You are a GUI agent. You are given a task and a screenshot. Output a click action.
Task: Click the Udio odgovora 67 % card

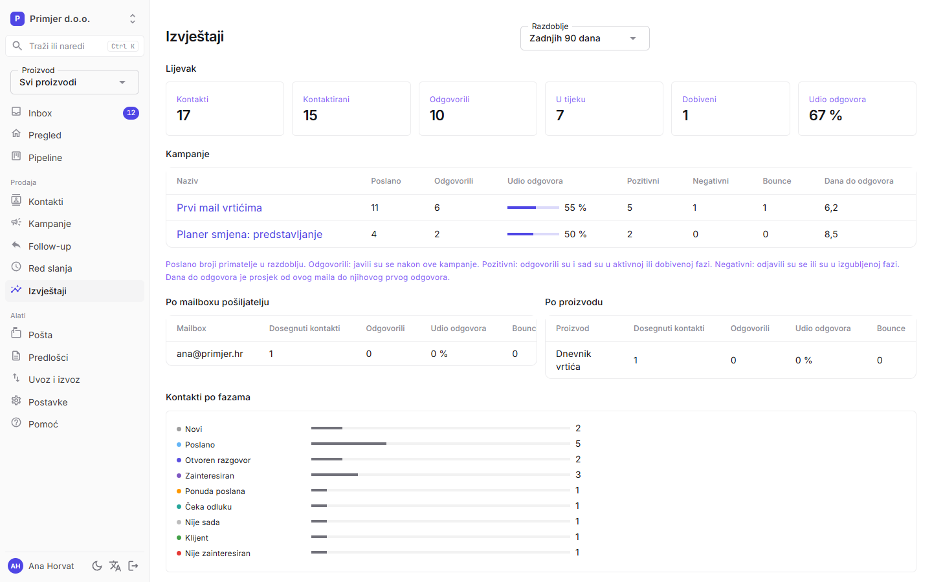point(857,109)
